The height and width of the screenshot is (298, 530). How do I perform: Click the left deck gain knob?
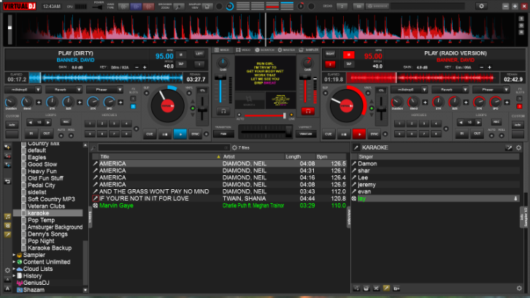[223, 62]
